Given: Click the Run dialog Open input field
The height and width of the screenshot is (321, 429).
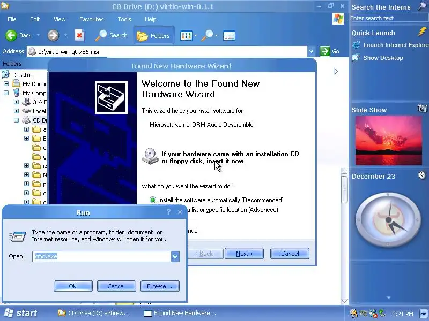Looking at the screenshot, I should (102, 256).
